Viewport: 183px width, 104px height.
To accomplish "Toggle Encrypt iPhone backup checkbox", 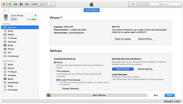I will (x=58, y=80).
